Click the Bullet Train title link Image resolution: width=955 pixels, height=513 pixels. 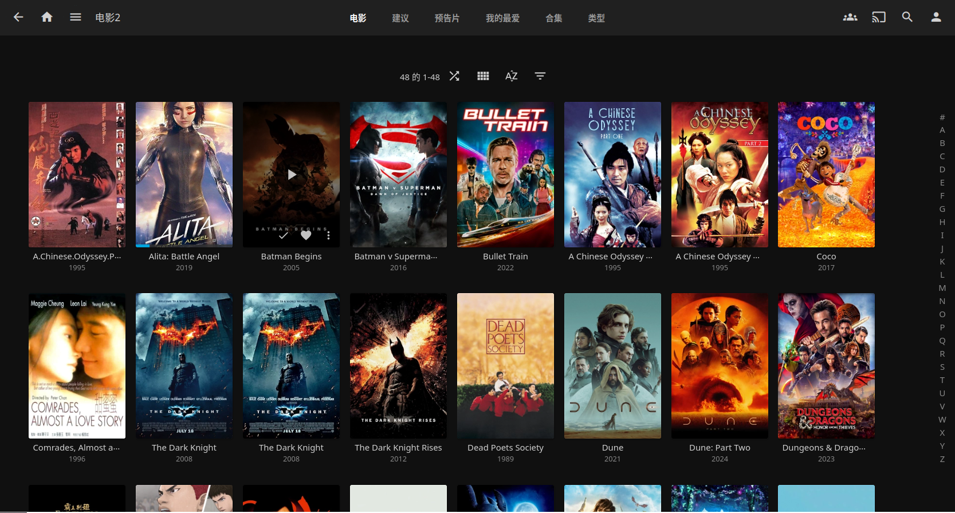505,256
